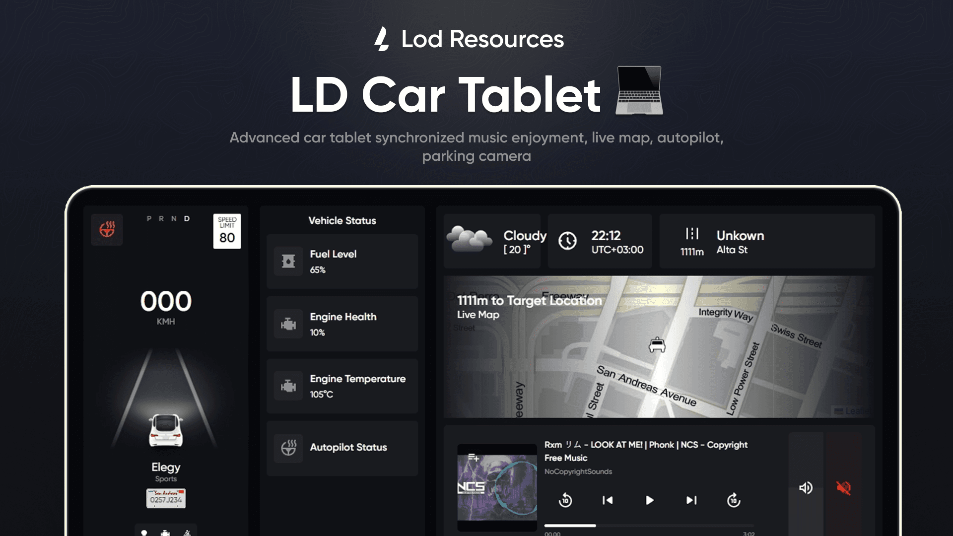
Task: Rewind the song 10 seconds
Action: pyautogui.click(x=565, y=500)
